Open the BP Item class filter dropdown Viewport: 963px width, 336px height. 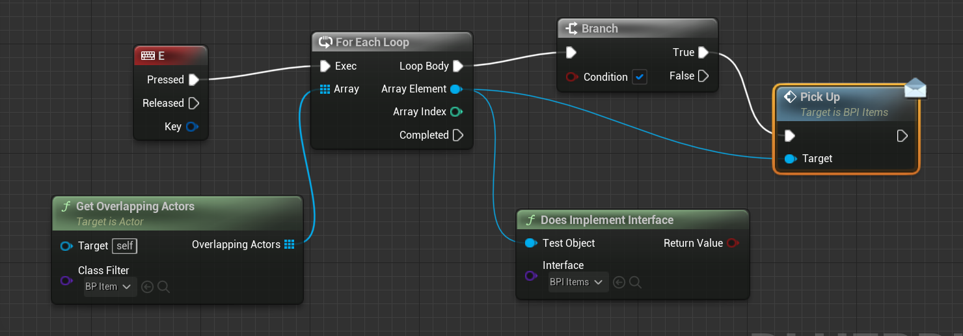click(111, 287)
